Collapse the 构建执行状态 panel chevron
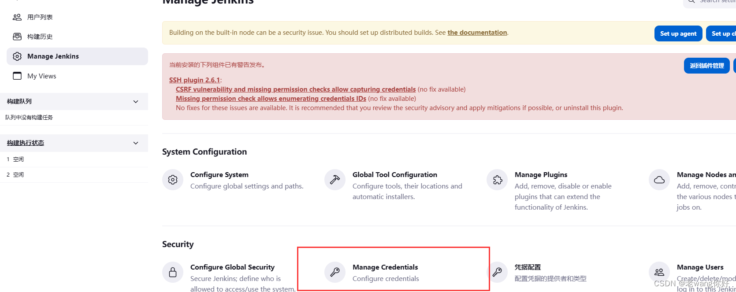 pos(136,143)
